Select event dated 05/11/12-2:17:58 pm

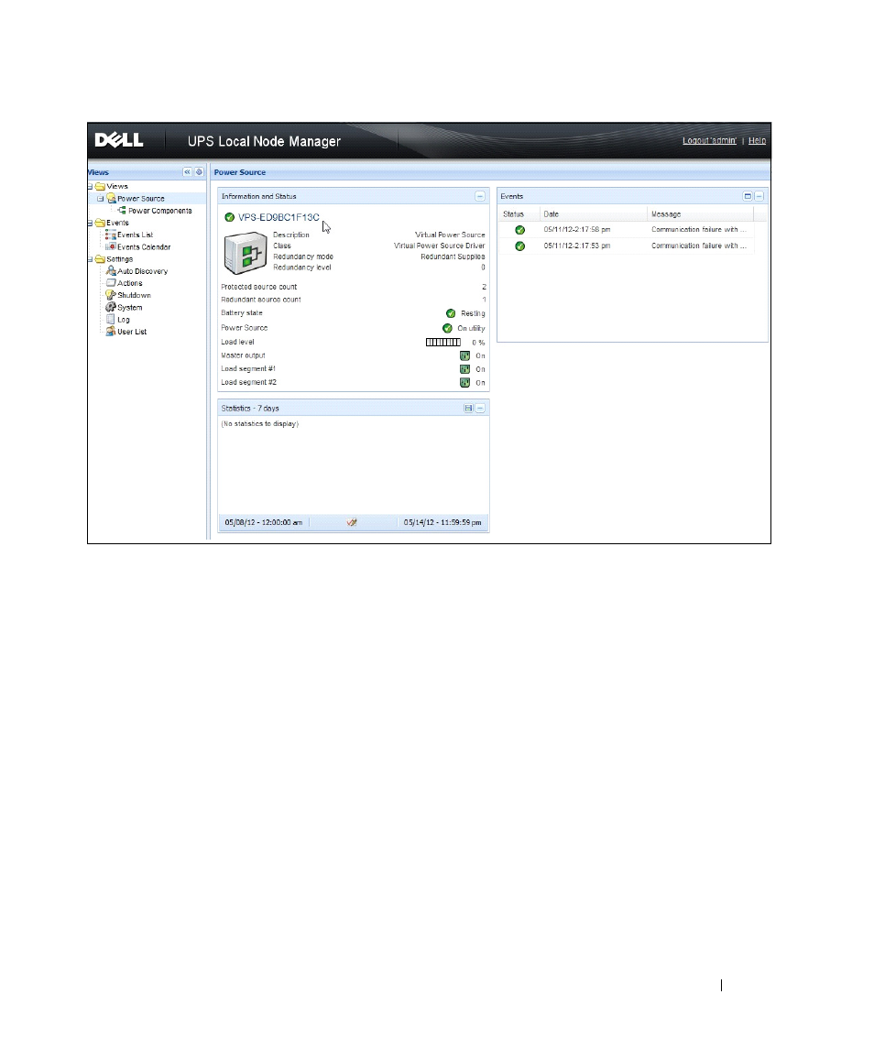577,229
